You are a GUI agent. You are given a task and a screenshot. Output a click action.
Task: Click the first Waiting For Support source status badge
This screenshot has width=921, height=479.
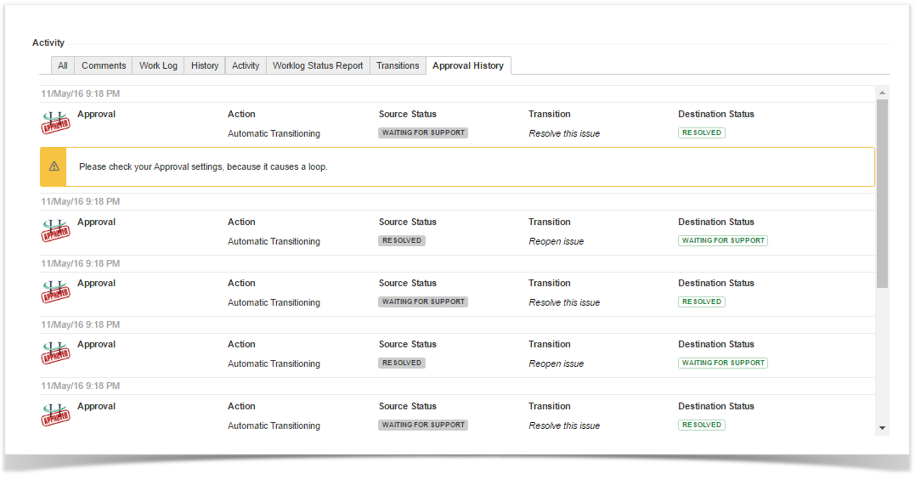tap(423, 133)
